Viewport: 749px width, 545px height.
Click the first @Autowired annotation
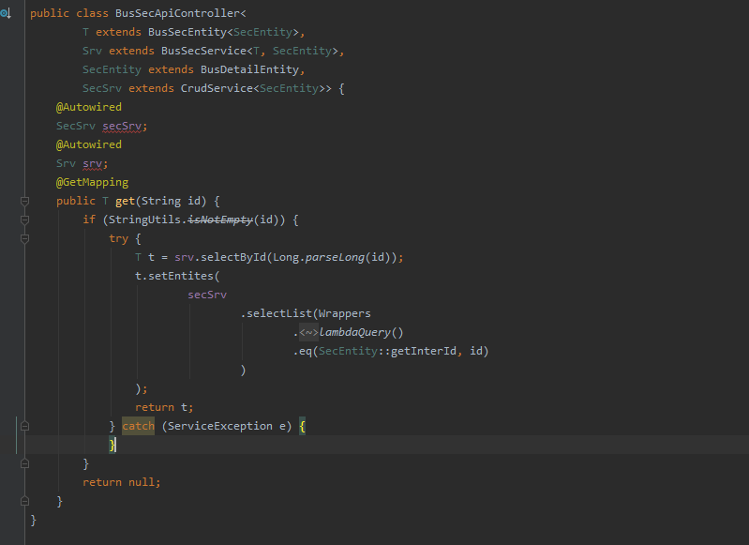click(x=88, y=107)
